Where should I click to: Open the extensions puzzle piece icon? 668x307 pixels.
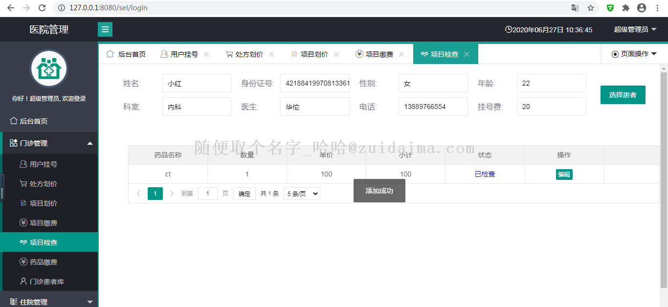pos(626,8)
